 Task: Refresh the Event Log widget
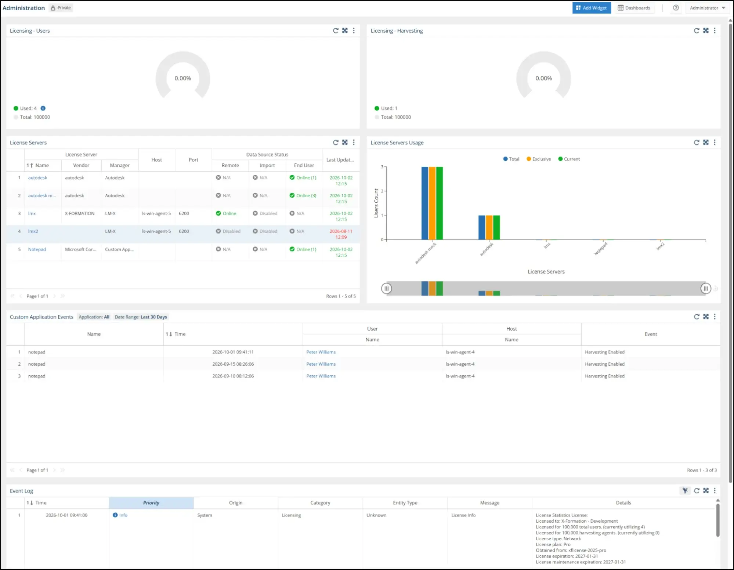click(697, 490)
